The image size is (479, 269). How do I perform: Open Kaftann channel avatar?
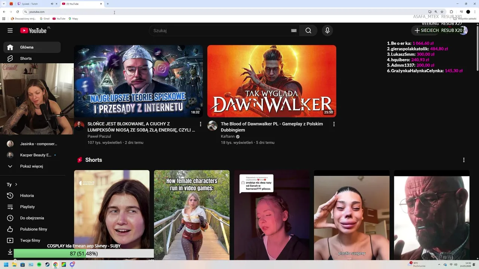click(x=213, y=126)
